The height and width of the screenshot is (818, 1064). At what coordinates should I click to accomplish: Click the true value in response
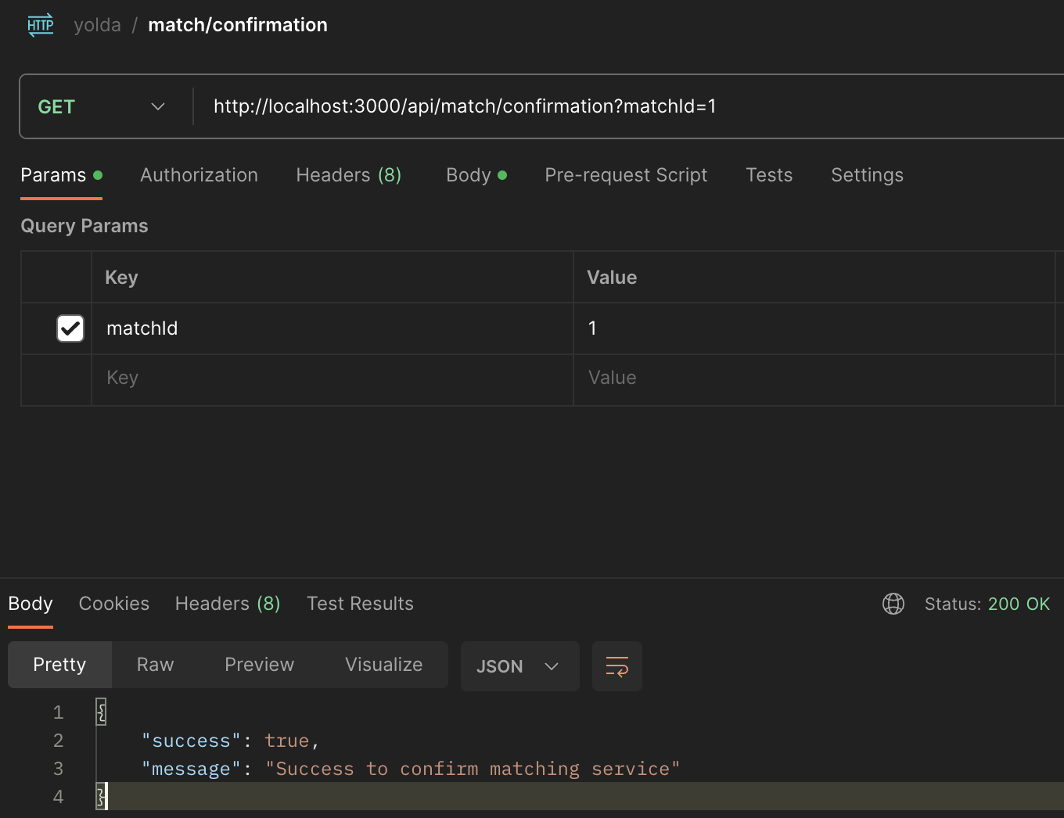pyautogui.click(x=286, y=741)
